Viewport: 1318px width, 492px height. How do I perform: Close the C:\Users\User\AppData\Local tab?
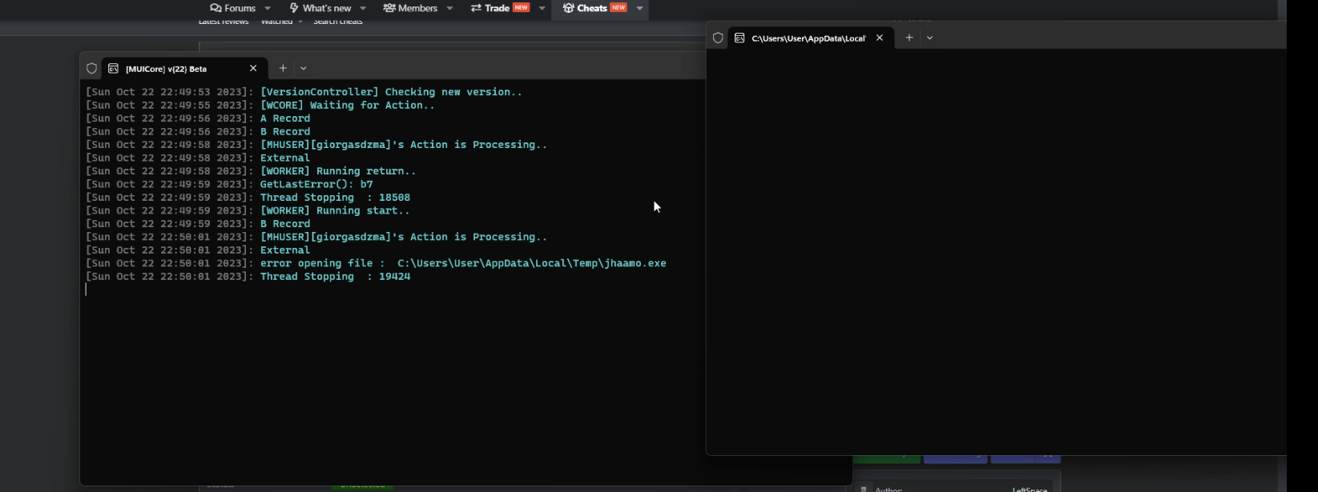pos(880,38)
